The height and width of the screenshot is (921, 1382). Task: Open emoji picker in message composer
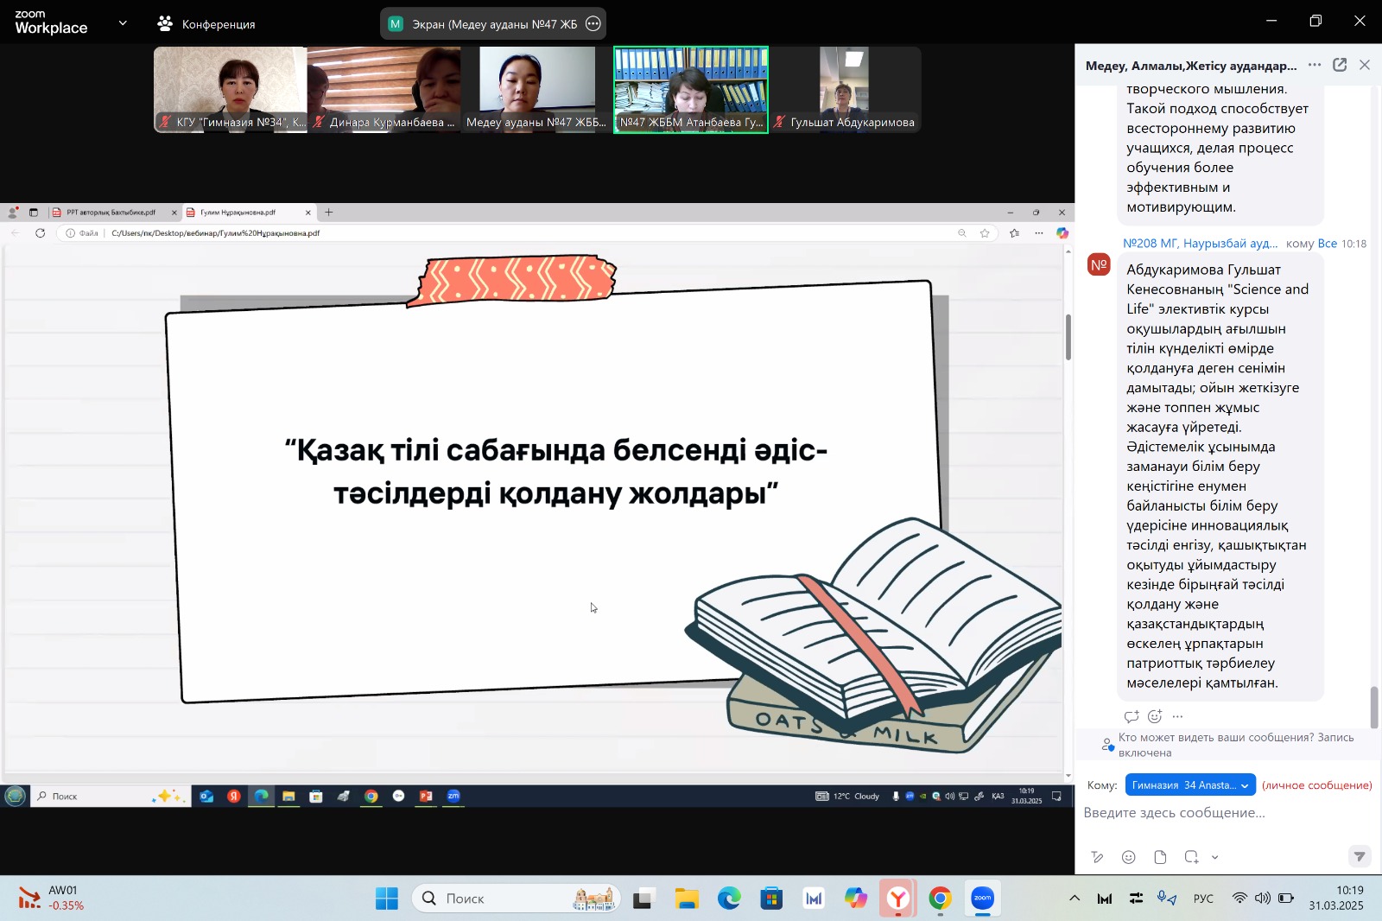(1128, 857)
